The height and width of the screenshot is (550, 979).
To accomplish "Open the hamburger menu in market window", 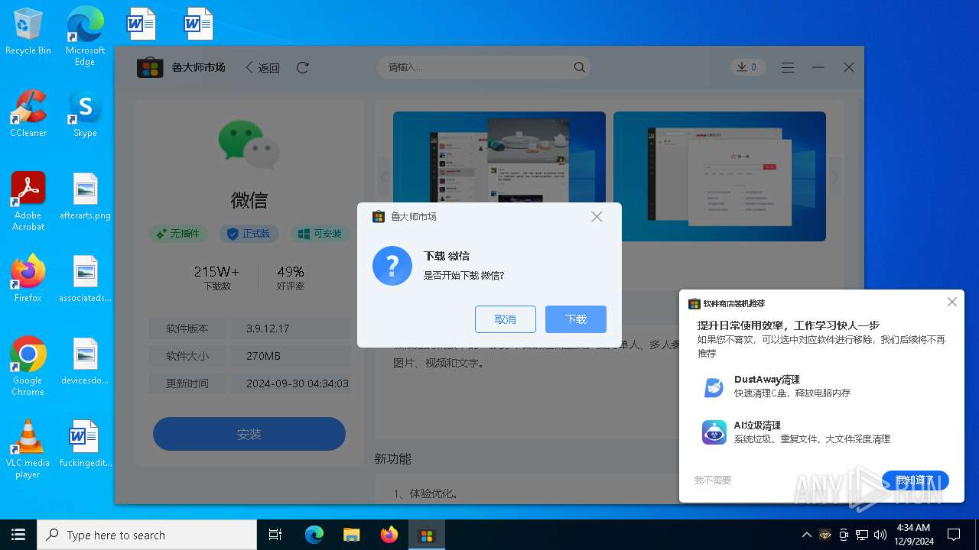I will [788, 68].
